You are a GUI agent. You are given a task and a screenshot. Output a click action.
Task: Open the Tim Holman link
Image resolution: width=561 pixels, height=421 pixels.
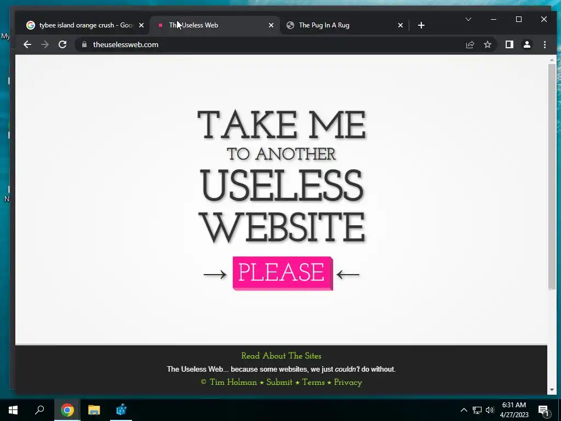pos(233,382)
